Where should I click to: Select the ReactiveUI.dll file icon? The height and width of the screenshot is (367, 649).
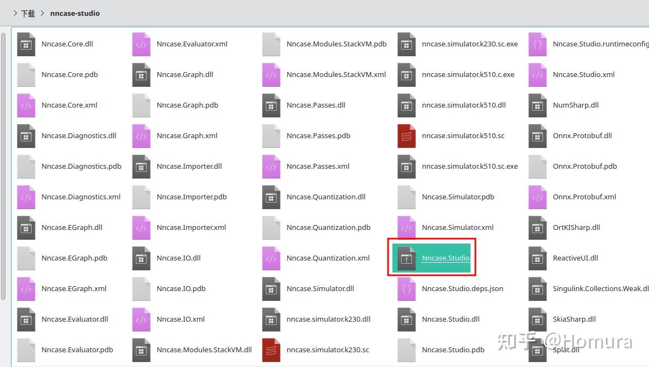(x=538, y=258)
